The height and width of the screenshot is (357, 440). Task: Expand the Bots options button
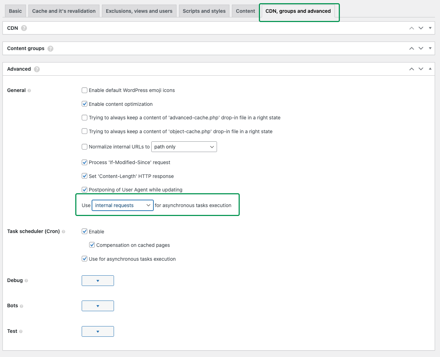98,306
